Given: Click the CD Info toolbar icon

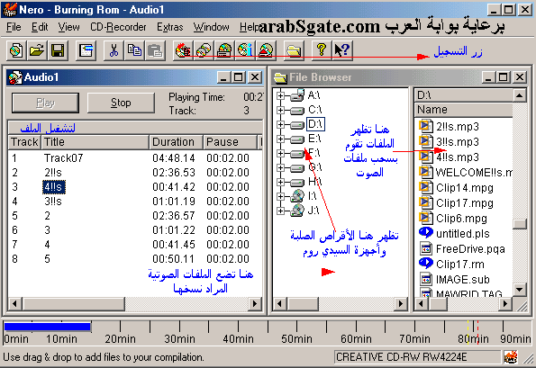Looking at the screenshot, I should [x=245, y=51].
